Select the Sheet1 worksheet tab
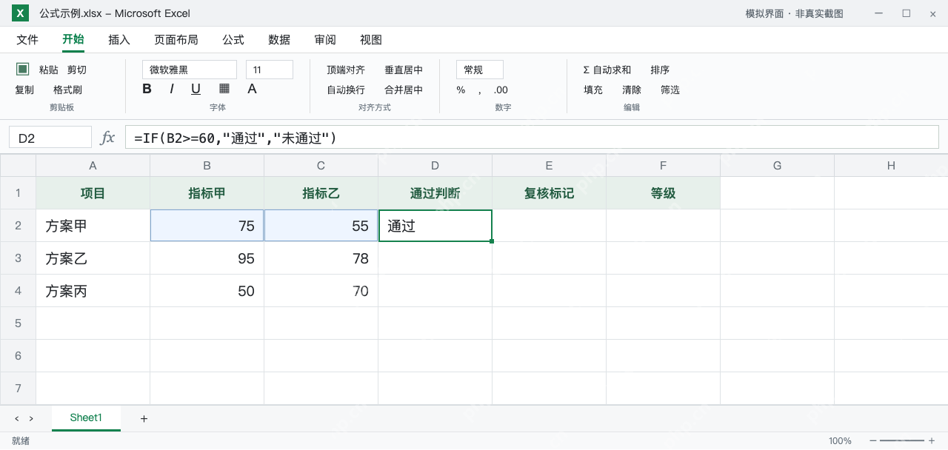This screenshot has height=450, width=948. [x=86, y=418]
